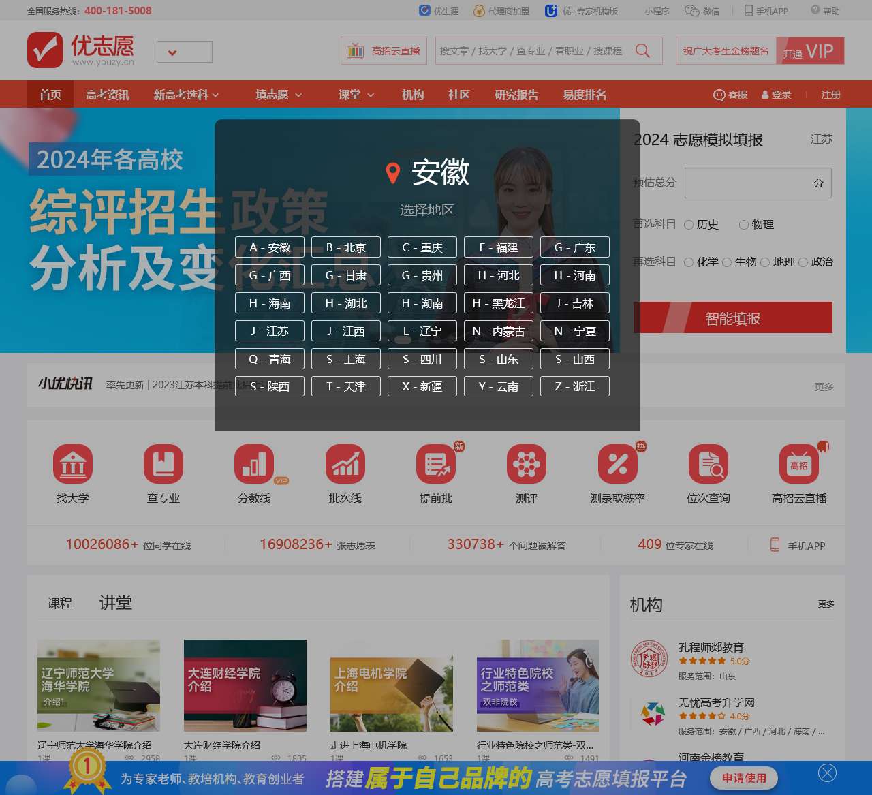Open the 查专业 book icon
Image resolution: width=872 pixels, height=795 pixels.
[163, 465]
